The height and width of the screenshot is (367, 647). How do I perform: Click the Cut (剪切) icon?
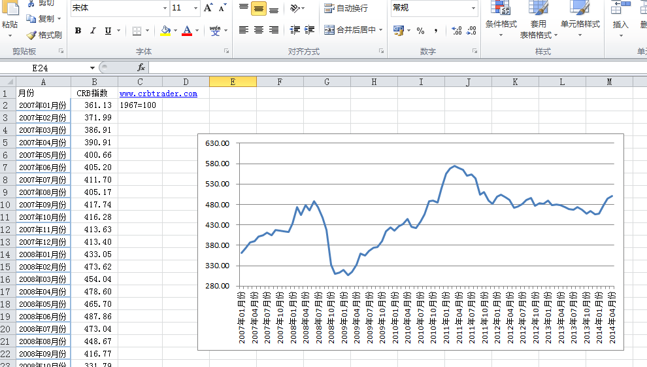pyautogui.click(x=31, y=3)
